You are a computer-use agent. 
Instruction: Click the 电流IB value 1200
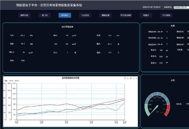(161, 57)
